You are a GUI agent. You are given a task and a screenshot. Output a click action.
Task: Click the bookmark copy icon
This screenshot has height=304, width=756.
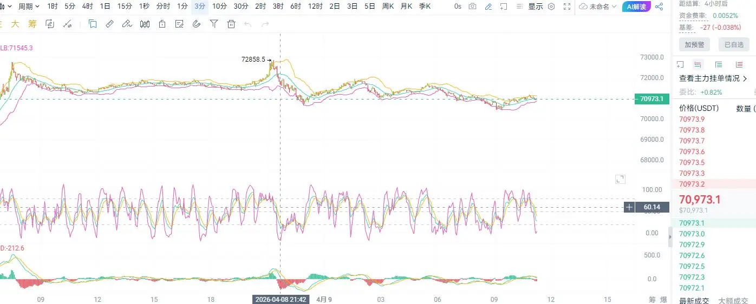pos(93,24)
